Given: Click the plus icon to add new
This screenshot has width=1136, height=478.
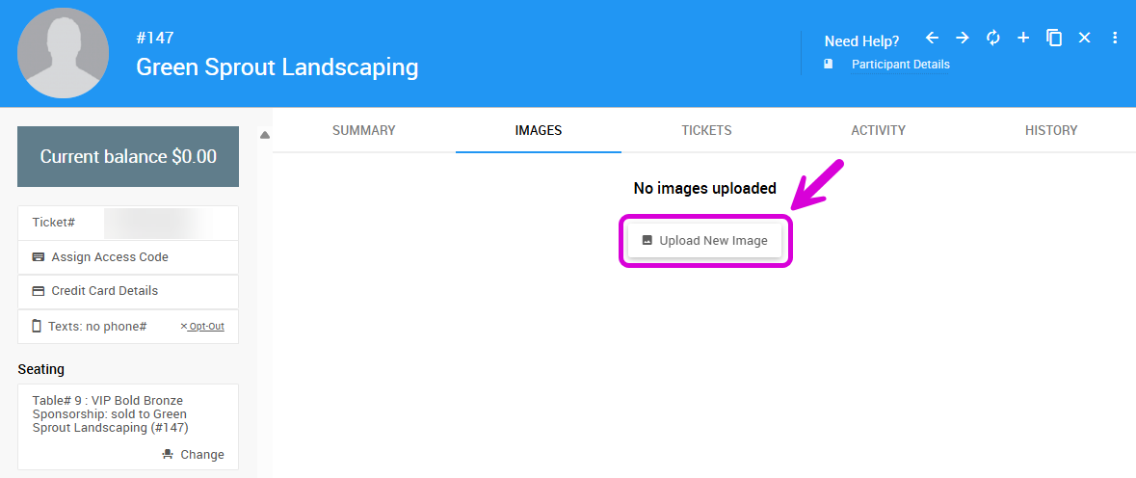Looking at the screenshot, I should click(x=1023, y=38).
